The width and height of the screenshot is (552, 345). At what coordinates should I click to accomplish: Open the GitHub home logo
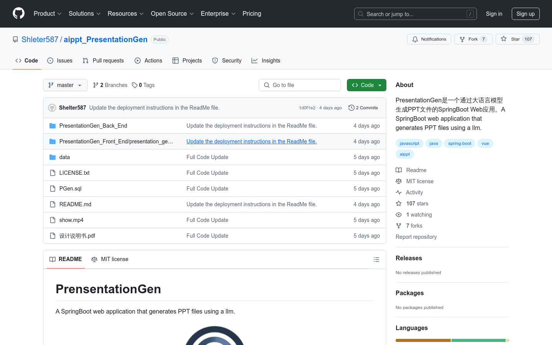18,13
